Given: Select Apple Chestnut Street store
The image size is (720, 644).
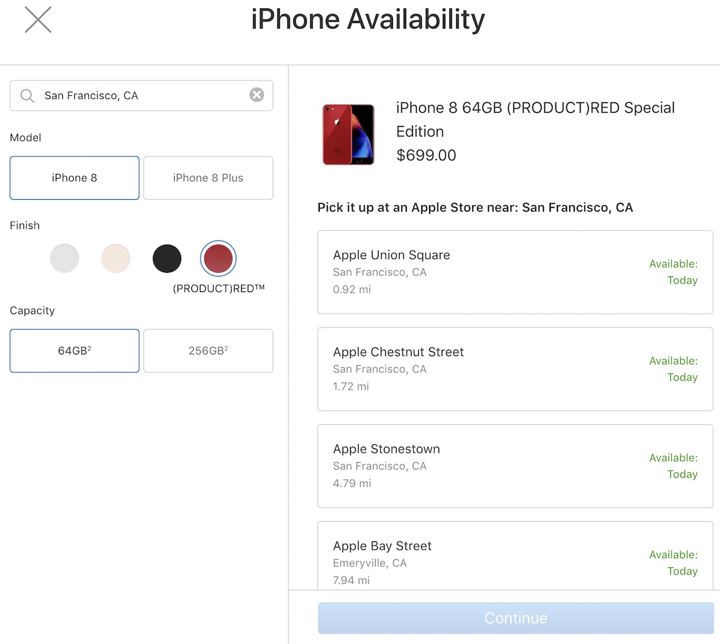Looking at the screenshot, I should pyautogui.click(x=515, y=369).
